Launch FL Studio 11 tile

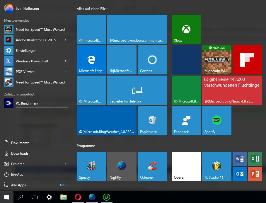(x=216, y=166)
